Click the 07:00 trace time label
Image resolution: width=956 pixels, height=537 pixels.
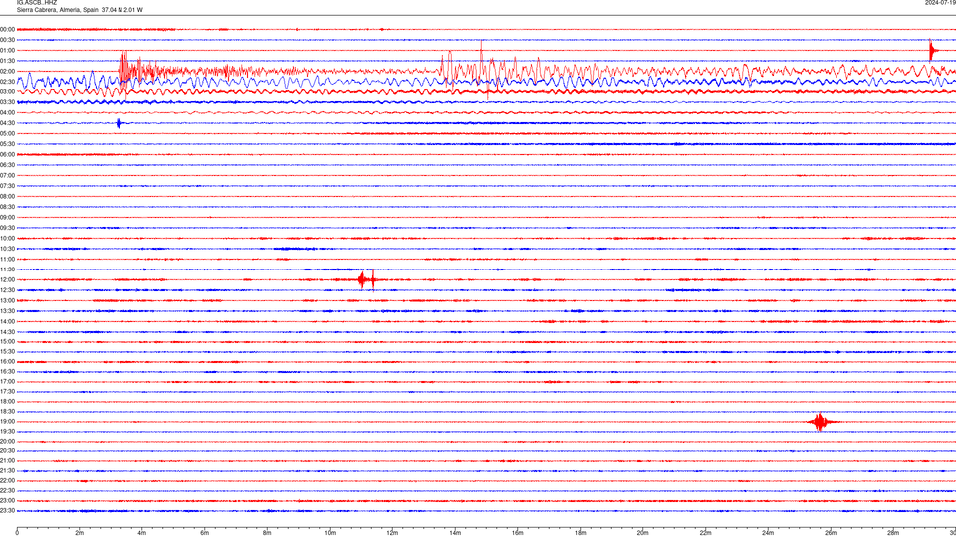click(7, 175)
